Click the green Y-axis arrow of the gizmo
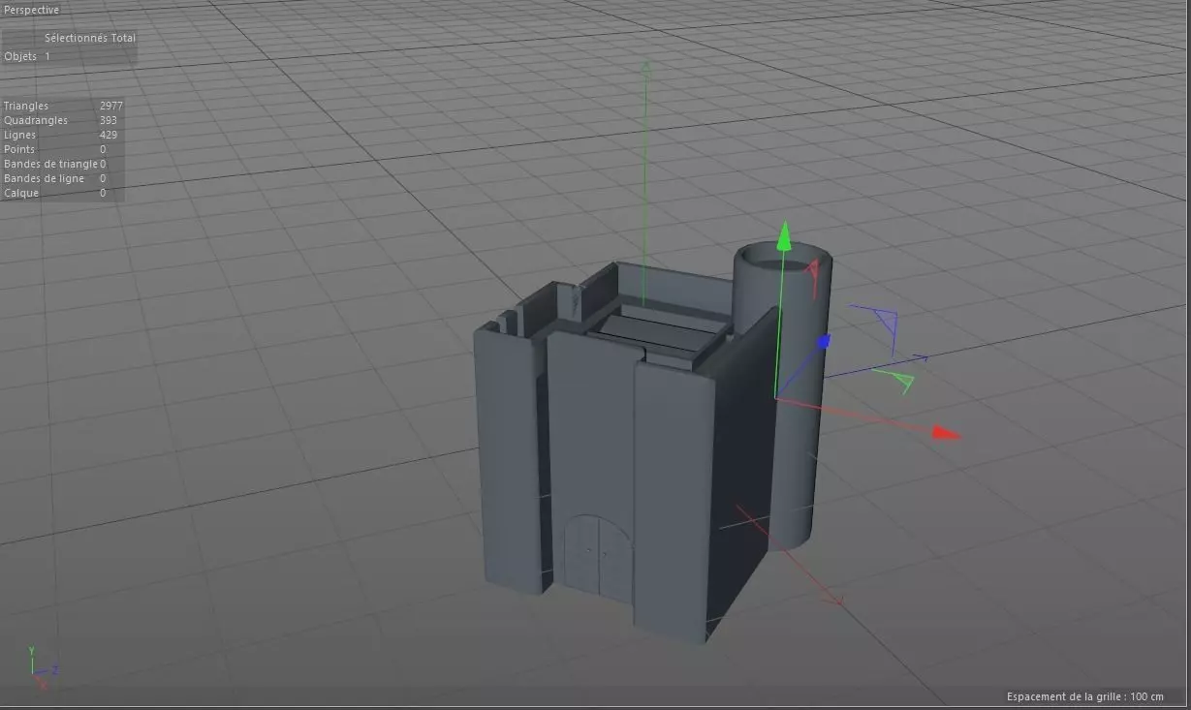1191x710 pixels. (785, 235)
